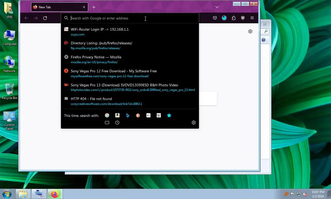The image size is (331, 199).
Task: Search this time with Amazon icon
Action: click(x=117, y=116)
